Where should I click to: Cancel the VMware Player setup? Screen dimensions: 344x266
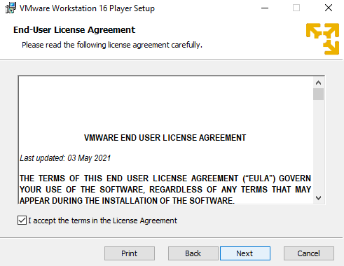[x=308, y=253]
